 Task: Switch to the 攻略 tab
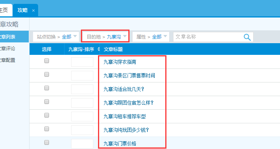coord(23,10)
